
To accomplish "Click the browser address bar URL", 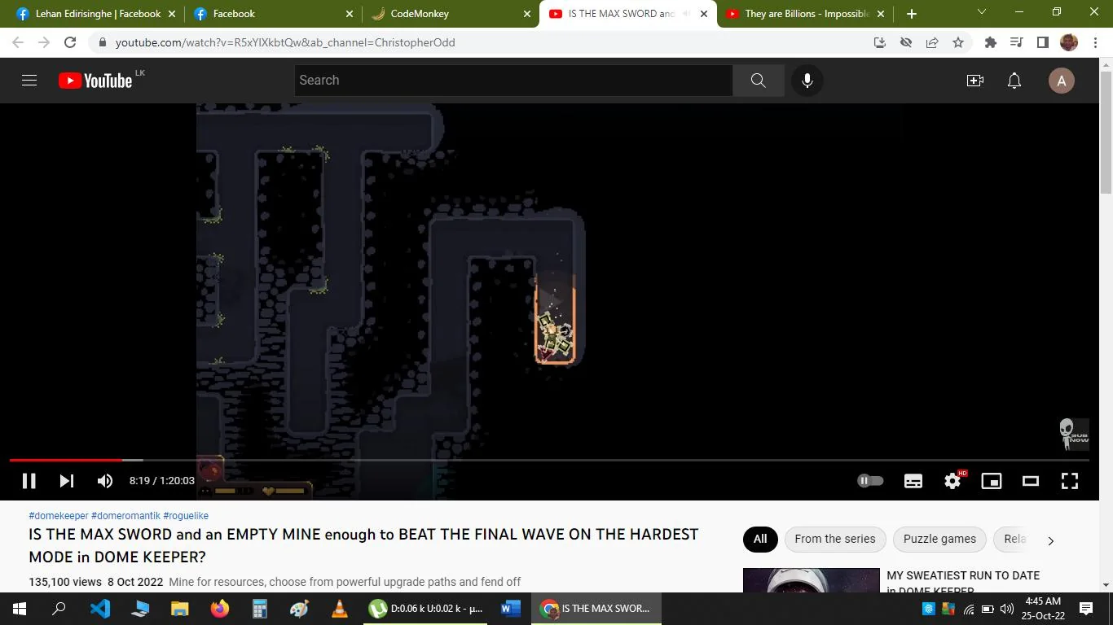I will point(285,42).
